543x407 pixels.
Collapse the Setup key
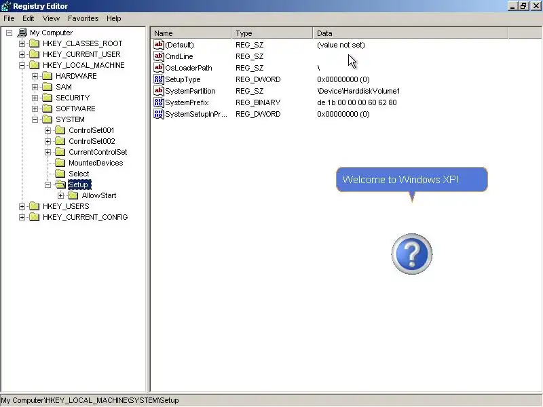[48, 185]
